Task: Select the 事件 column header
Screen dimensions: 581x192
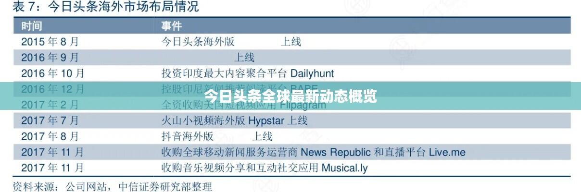Action: [171, 25]
